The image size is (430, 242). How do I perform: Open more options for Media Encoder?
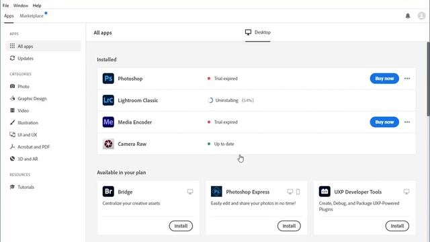click(x=407, y=122)
